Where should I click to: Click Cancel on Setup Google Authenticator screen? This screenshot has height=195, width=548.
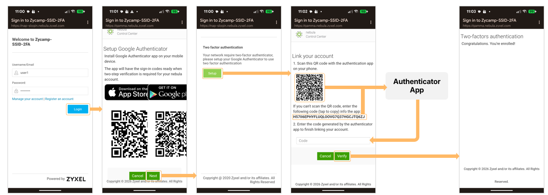tap(138, 176)
